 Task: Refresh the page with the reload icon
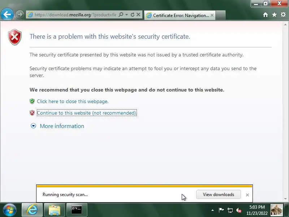point(133,14)
